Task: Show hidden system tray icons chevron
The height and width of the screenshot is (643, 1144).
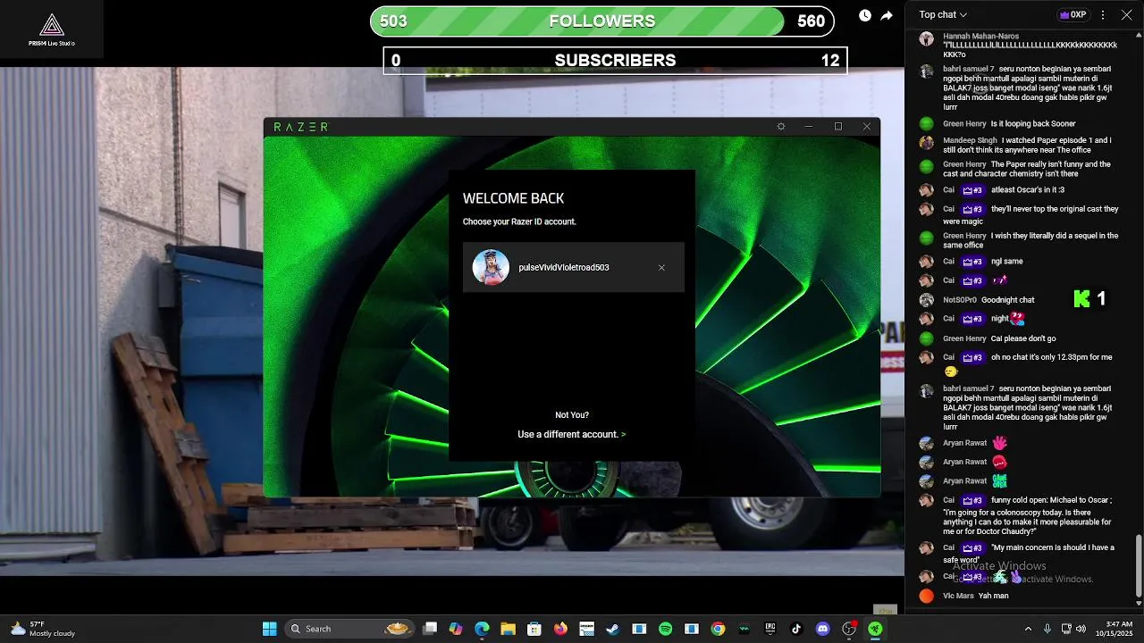Action: (1028, 629)
